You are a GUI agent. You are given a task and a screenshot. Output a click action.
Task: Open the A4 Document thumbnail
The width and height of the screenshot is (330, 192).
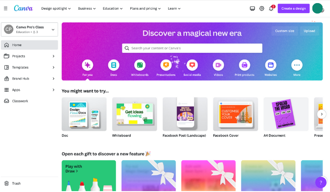pos(286,114)
